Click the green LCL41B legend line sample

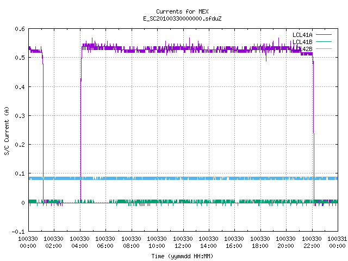point(324,41)
